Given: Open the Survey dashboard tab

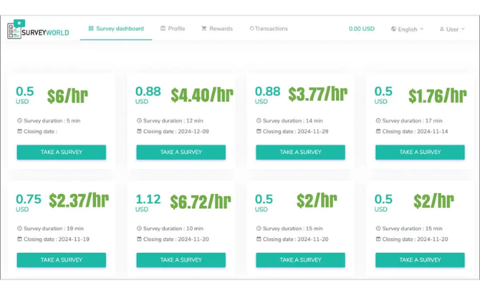Looking at the screenshot, I should click(116, 29).
